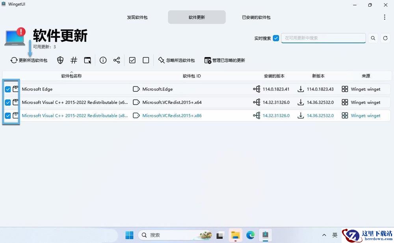
Task: Focus the 在可用更新中搜索 search field
Action: coord(323,38)
